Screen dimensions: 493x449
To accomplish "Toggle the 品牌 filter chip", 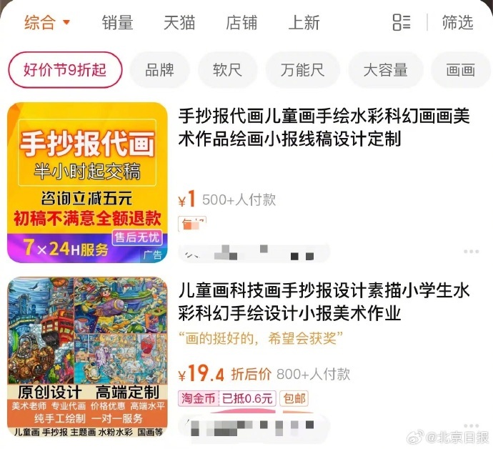I will 160,70.
